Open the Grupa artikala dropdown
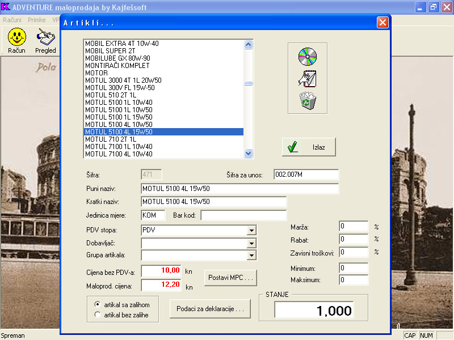This screenshot has height=340, width=454. coord(251,256)
